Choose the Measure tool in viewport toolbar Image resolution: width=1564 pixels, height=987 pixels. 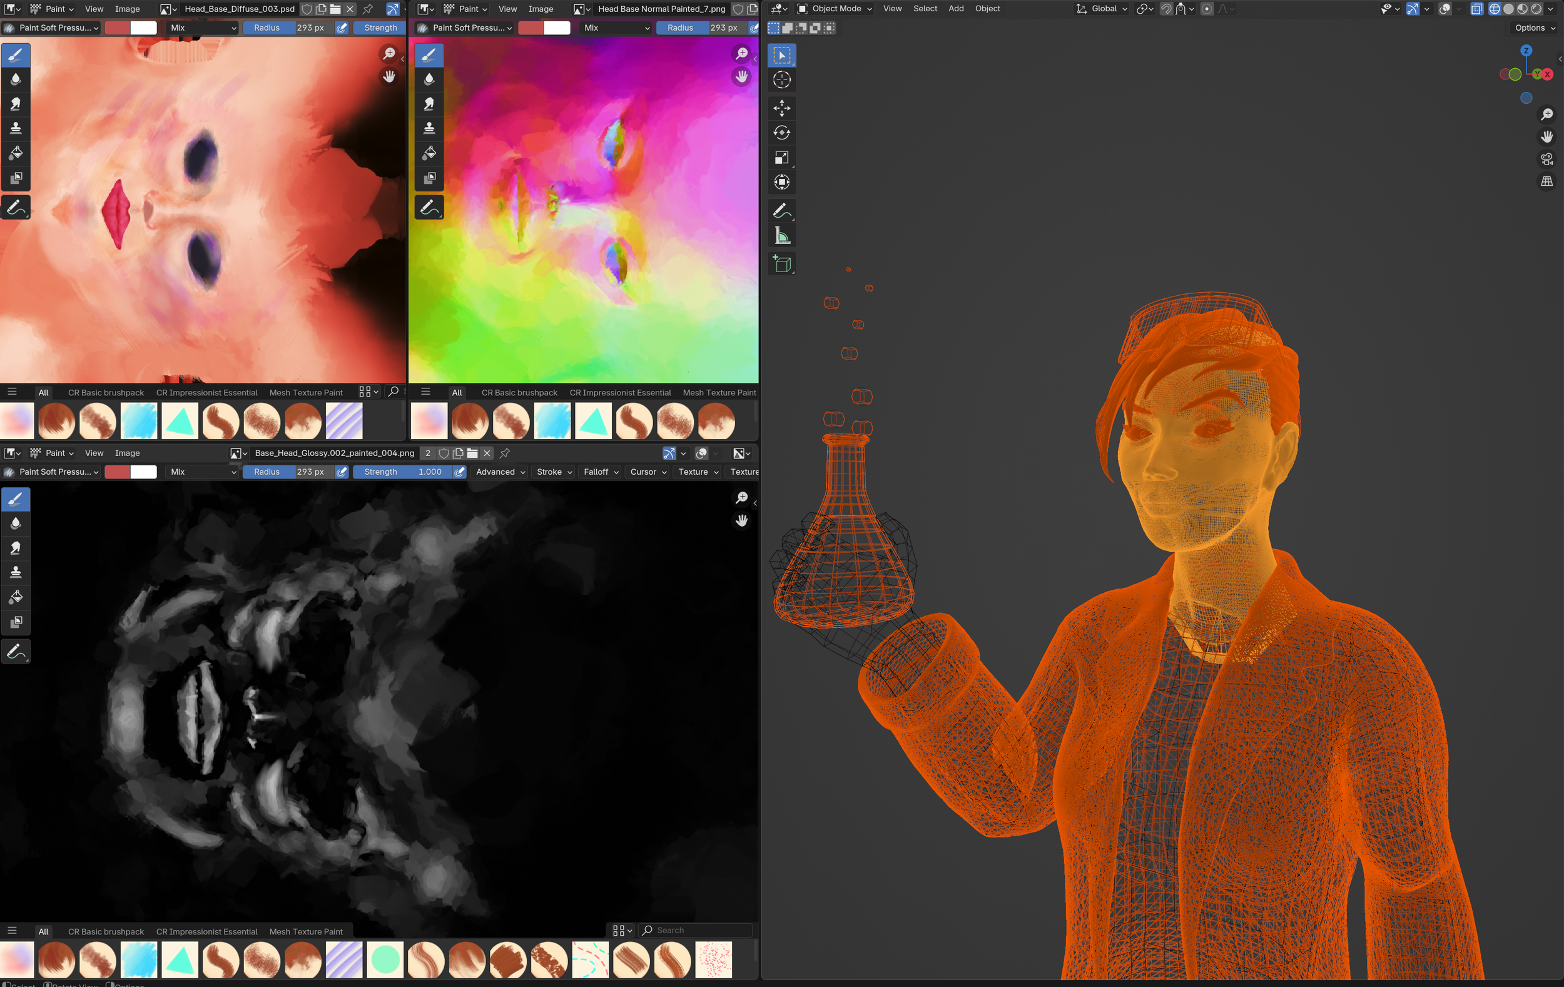tap(781, 236)
